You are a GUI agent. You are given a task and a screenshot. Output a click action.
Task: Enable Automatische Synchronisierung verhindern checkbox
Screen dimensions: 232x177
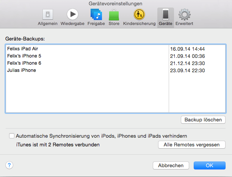[x=12, y=136]
